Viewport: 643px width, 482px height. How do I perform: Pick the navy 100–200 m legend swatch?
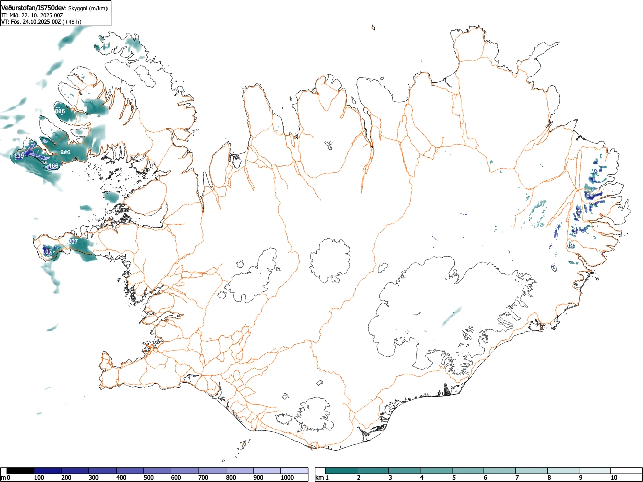tap(48, 471)
